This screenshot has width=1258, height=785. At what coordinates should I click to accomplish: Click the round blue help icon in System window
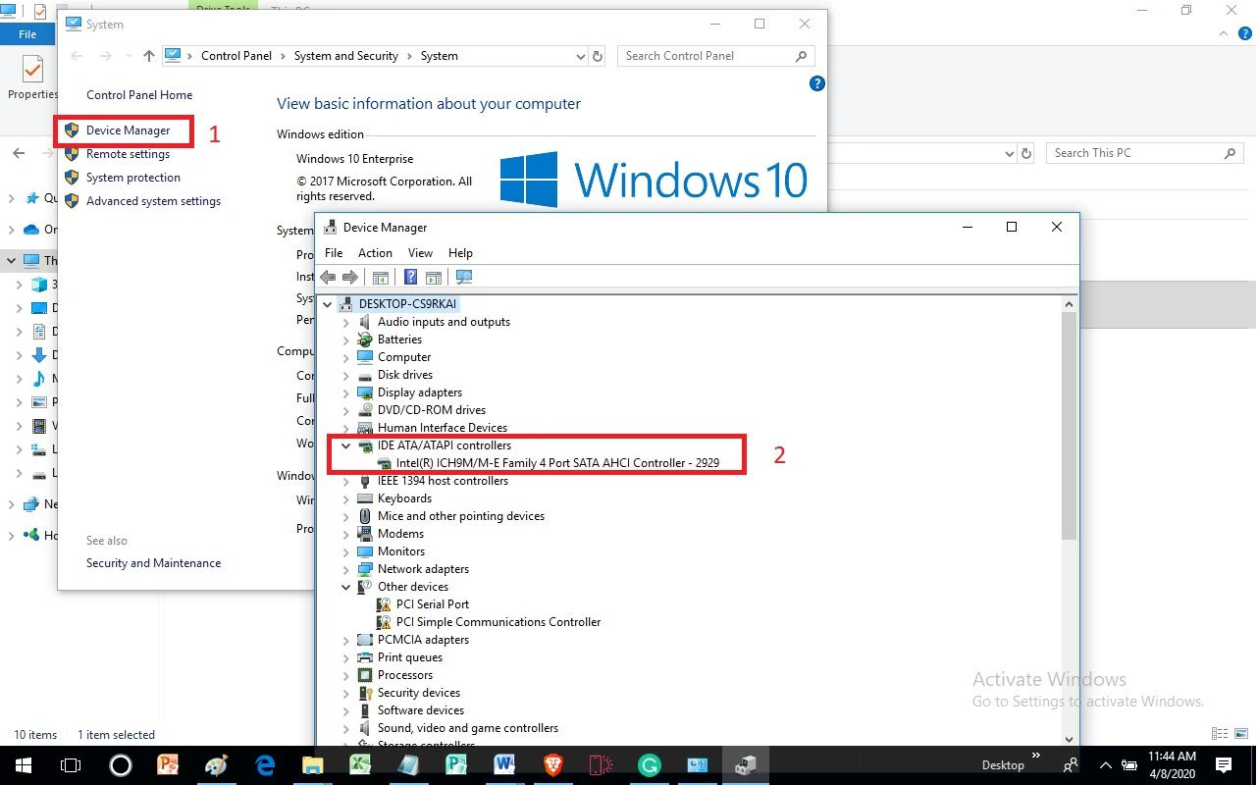[816, 84]
